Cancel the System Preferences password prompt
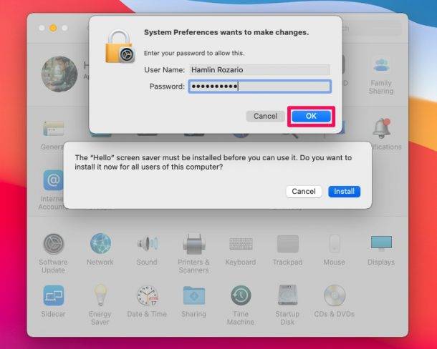Viewport: 437px width, 349px height. coord(265,116)
